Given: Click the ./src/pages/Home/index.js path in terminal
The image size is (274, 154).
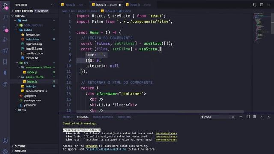Looking at the screenshot, I should point(82,130).
